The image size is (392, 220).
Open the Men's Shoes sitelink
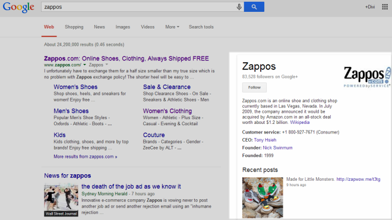[71, 111]
